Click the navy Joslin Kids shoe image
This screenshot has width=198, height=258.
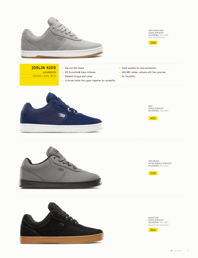click(62, 112)
